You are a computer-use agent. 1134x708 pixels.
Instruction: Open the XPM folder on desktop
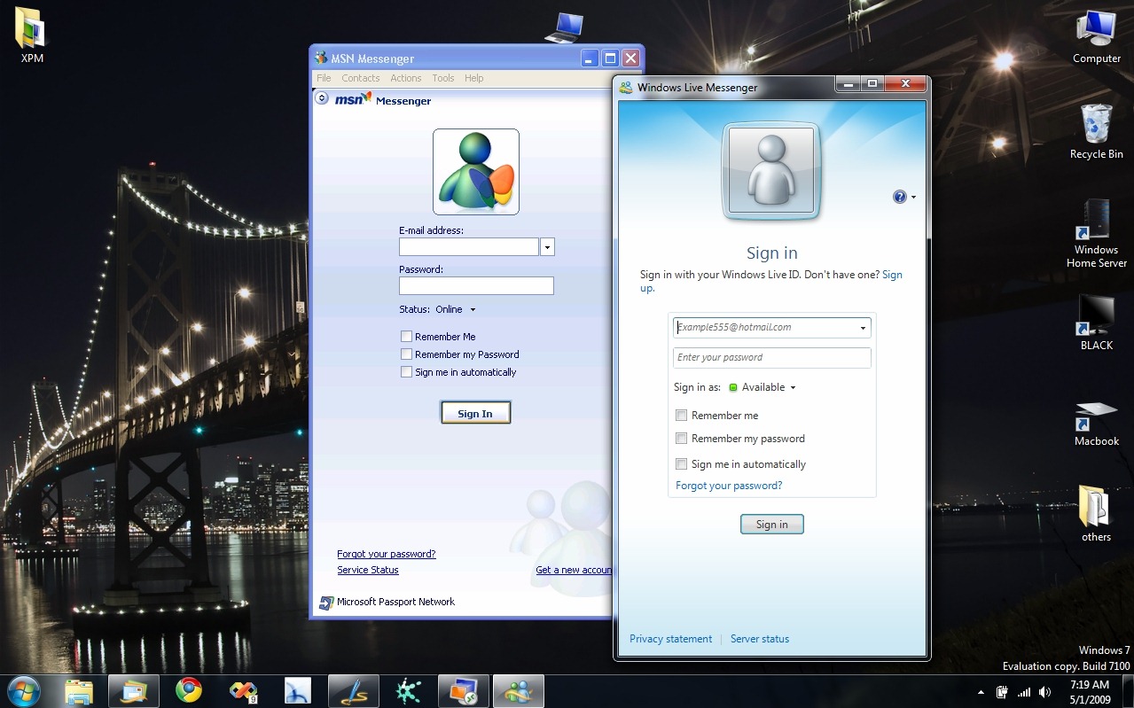click(32, 35)
